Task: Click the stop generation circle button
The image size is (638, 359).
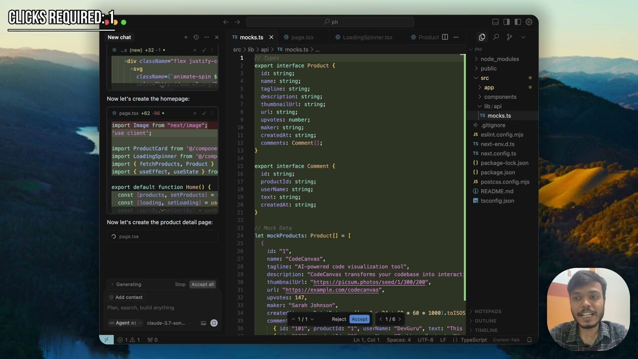Action: (214, 323)
